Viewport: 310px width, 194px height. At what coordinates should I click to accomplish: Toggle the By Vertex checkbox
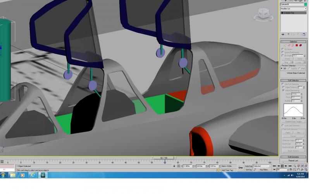pyautogui.click(x=283, y=49)
